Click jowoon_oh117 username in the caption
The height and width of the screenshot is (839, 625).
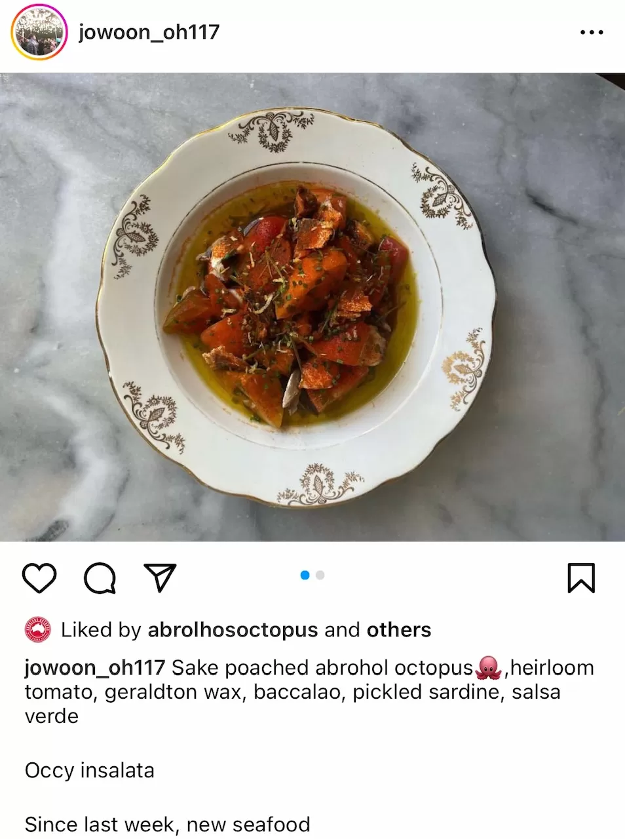(x=94, y=667)
